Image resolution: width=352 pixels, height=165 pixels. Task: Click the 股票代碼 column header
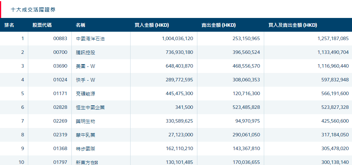tap(42, 25)
